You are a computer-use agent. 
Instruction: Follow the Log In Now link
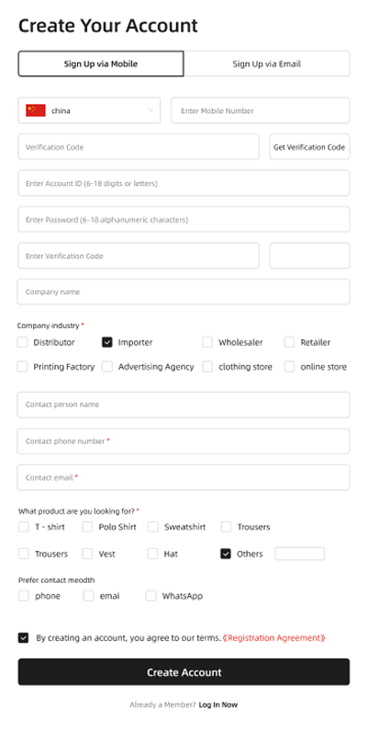tap(218, 705)
